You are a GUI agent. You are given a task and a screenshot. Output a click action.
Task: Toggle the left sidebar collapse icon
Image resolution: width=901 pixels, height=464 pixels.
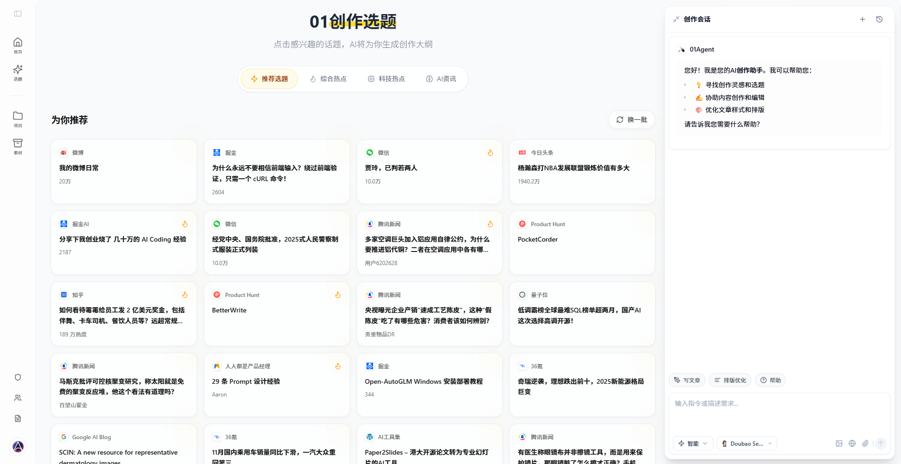pyautogui.click(x=18, y=14)
